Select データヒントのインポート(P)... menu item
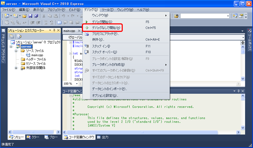 (x=109, y=89)
